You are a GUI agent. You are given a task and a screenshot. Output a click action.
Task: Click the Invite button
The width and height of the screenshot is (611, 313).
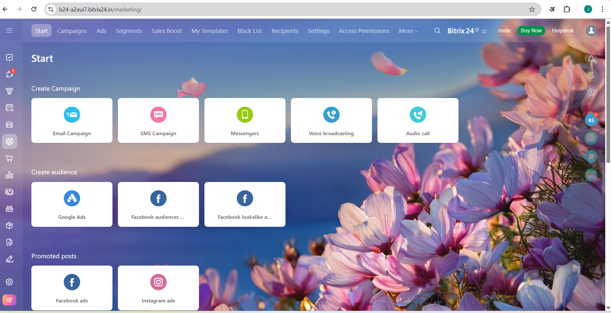504,31
